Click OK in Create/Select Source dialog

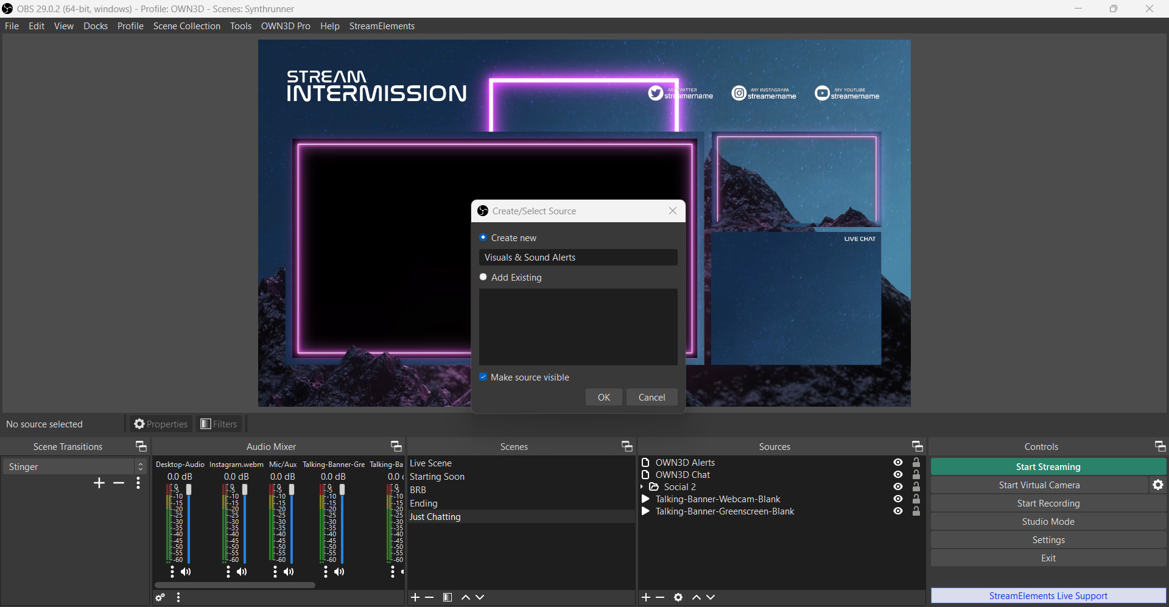pyautogui.click(x=604, y=397)
